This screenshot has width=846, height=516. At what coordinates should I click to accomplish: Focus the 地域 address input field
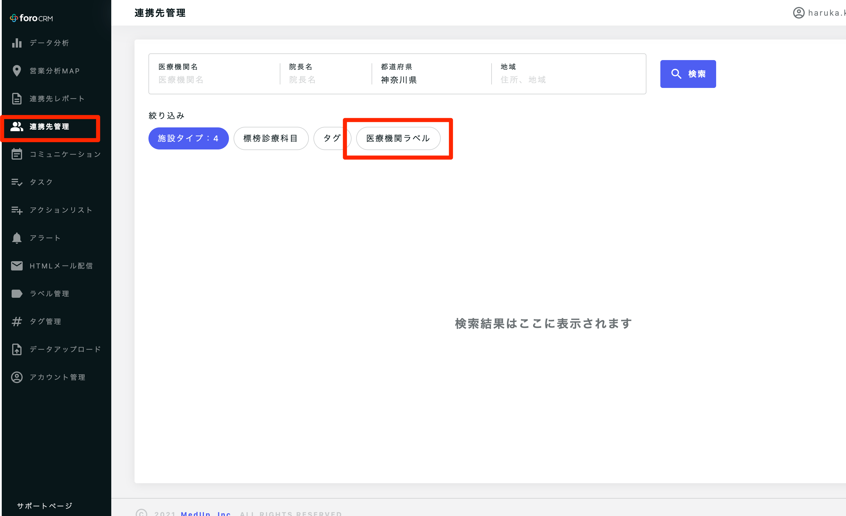[569, 80]
